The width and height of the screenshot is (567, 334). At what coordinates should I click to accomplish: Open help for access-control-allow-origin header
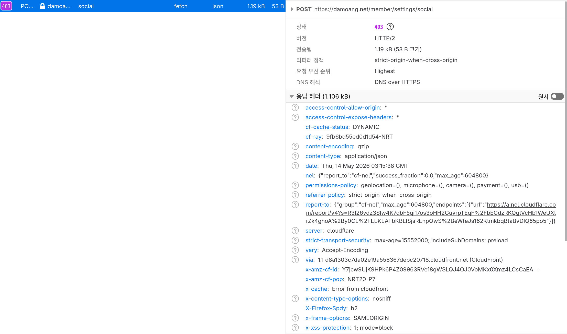pyautogui.click(x=295, y=108)
